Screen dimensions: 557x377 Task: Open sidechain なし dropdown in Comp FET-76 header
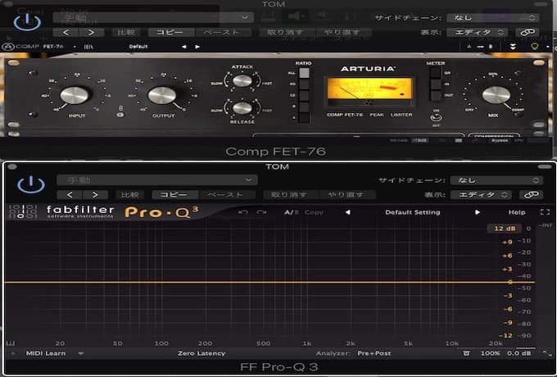[493, 17]
